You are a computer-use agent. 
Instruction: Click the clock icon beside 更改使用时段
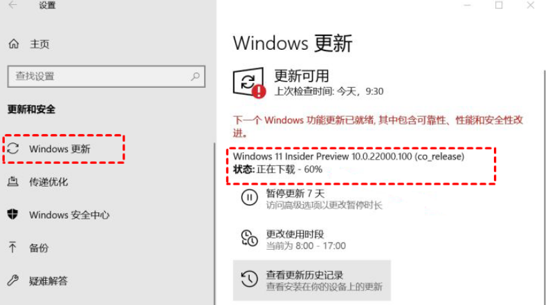249,239
